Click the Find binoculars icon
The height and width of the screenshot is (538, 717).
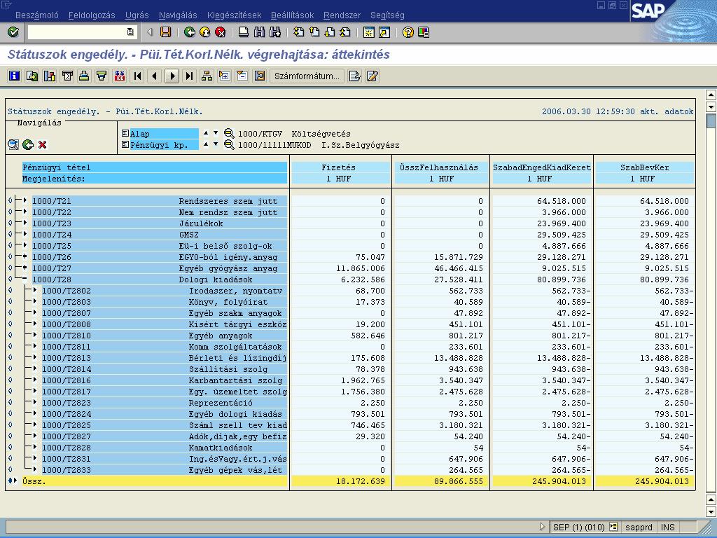[259, 32]
